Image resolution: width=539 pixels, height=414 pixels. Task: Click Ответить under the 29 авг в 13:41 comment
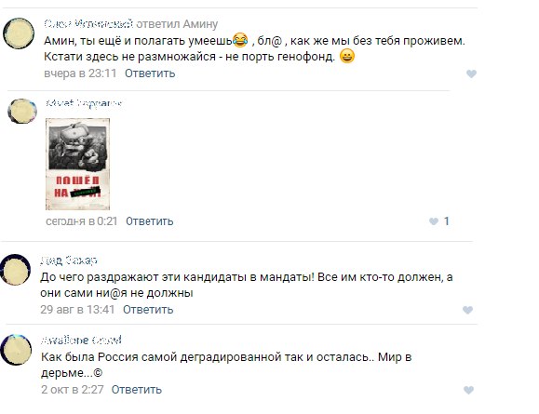tap(148, 310)
